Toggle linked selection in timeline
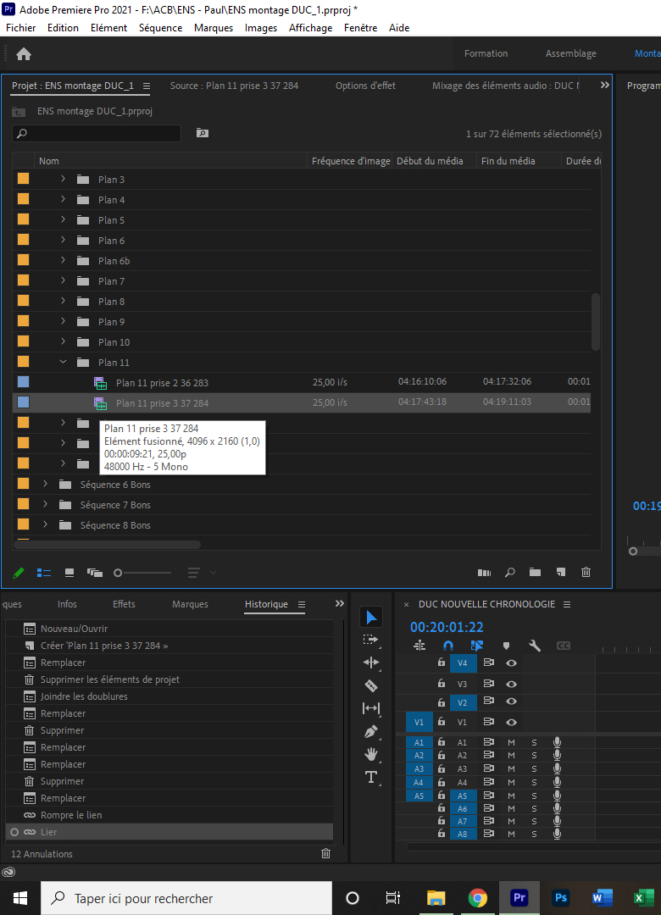The height and width of the screenshot is (915, 661). 476,646
